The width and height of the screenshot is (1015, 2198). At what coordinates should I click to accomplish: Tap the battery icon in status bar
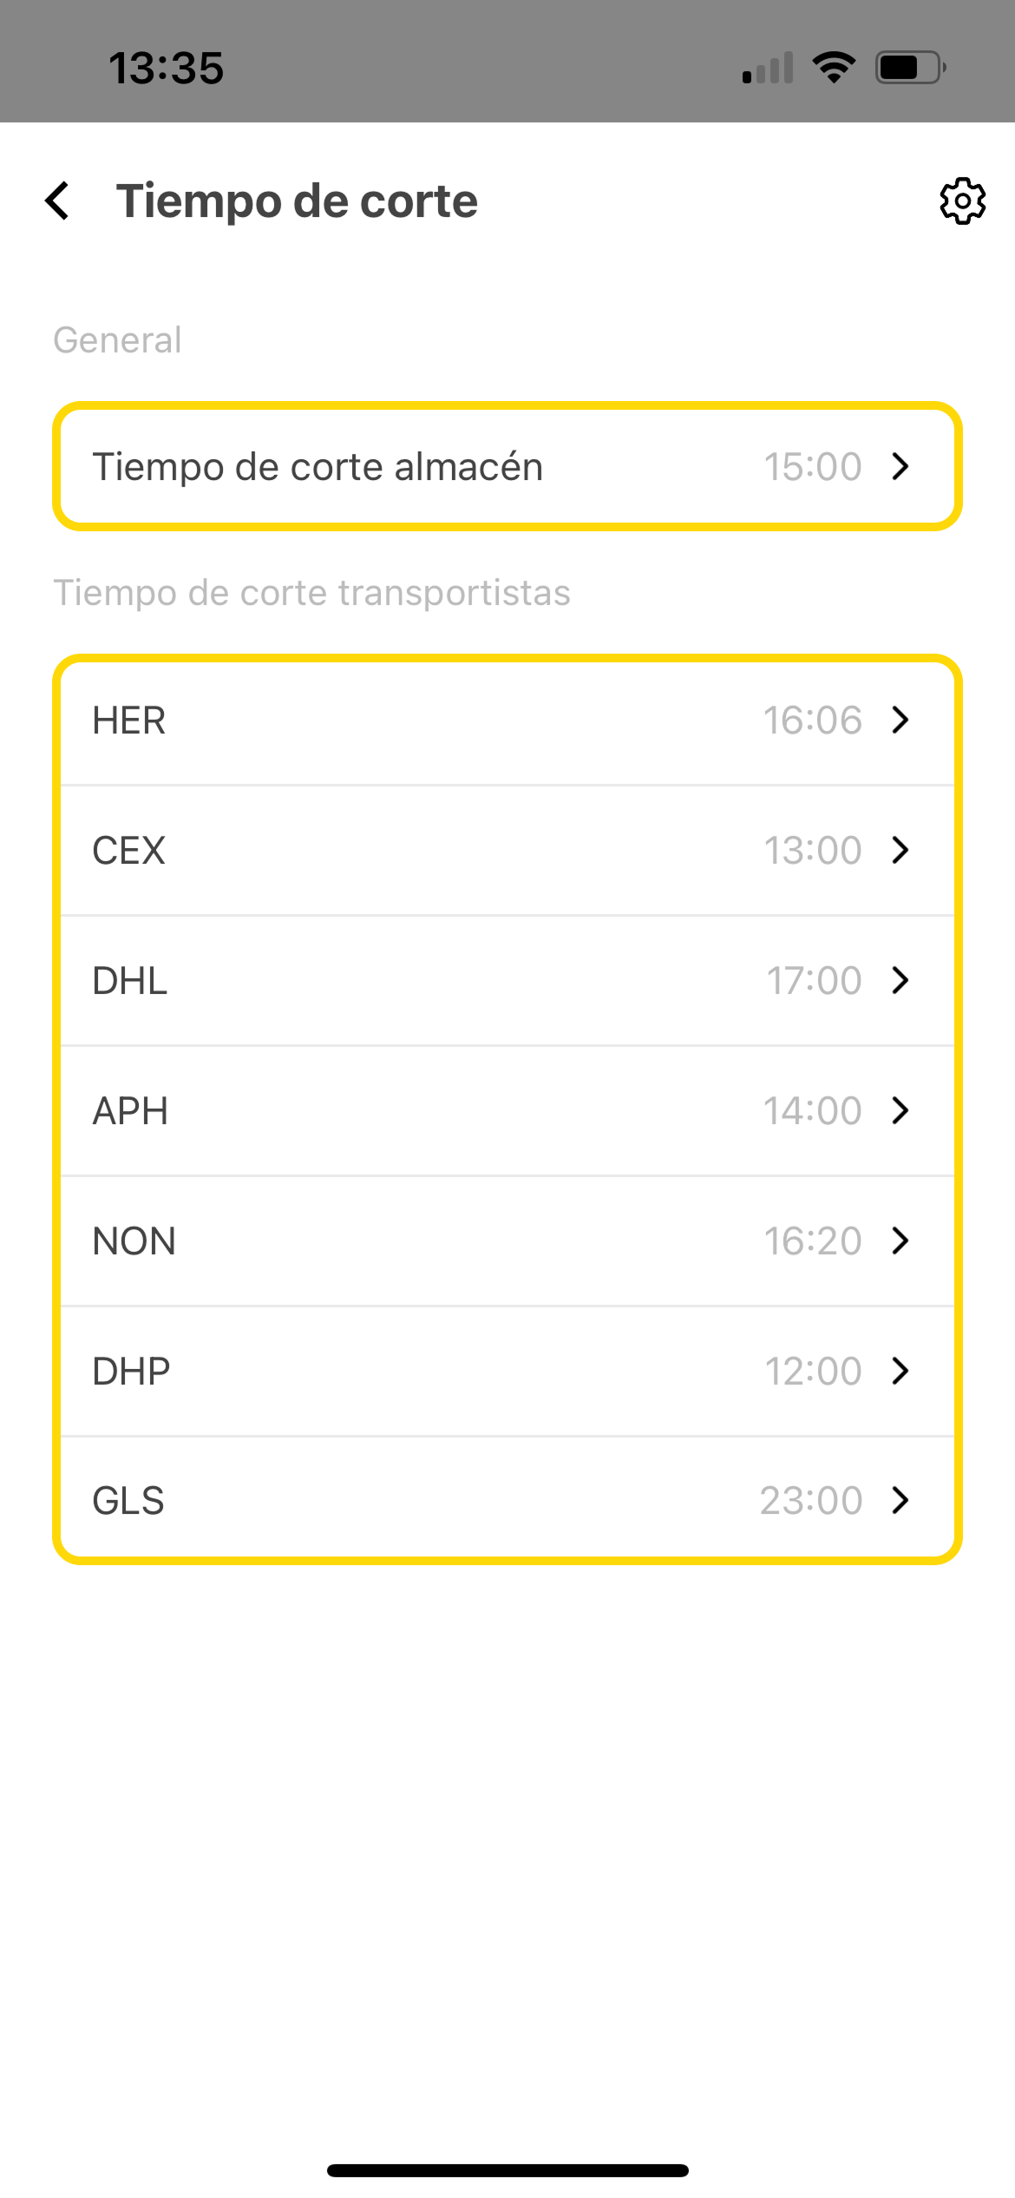point(910,68)
